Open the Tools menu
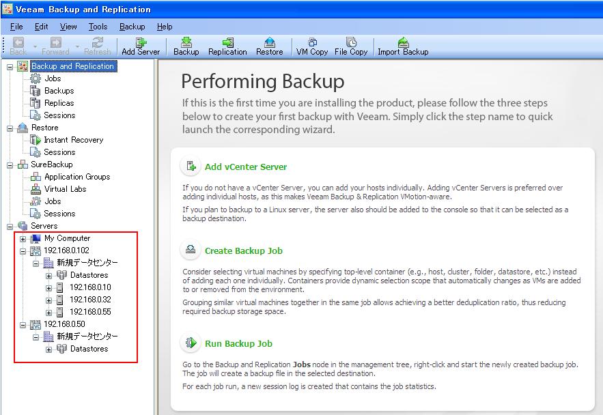The width and height of the screenshot is (603, 415). (x=98, y=27)
